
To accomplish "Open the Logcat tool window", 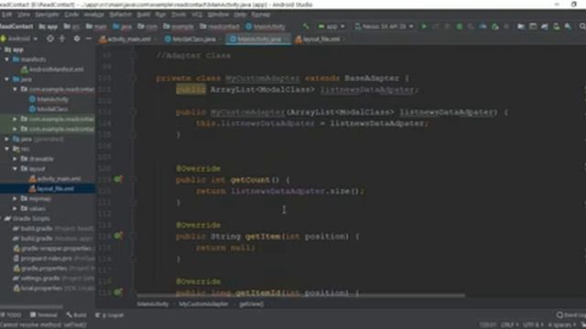I will pyautogui.click(x=110, y=315).
